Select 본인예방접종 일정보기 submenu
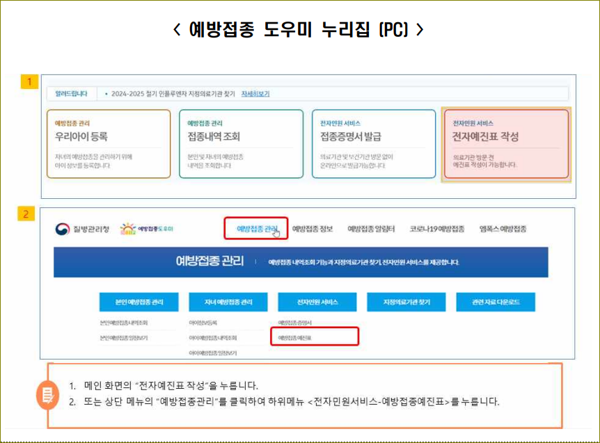The height and width of the screenshot is (443, 600). [x=124, y=338]
